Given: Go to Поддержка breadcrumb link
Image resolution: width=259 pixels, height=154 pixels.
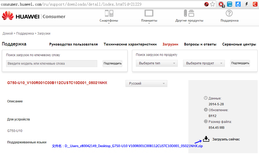Looking at the screenshot, I should click(x=25, y=34).
